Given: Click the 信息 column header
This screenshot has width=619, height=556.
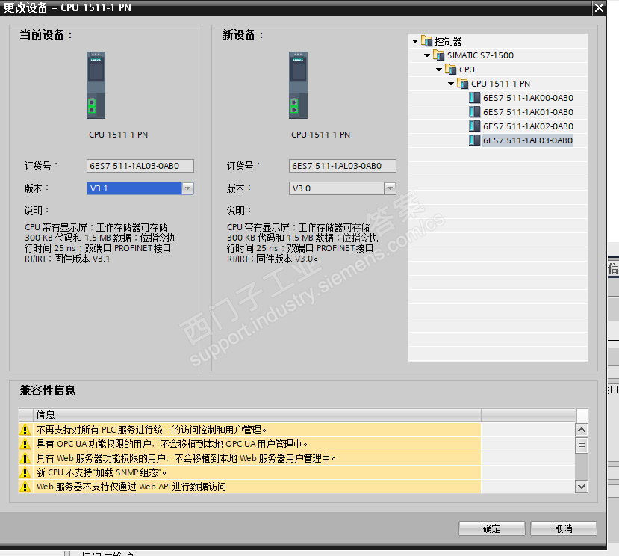Looking at the screenshot, I should point(257,415).
